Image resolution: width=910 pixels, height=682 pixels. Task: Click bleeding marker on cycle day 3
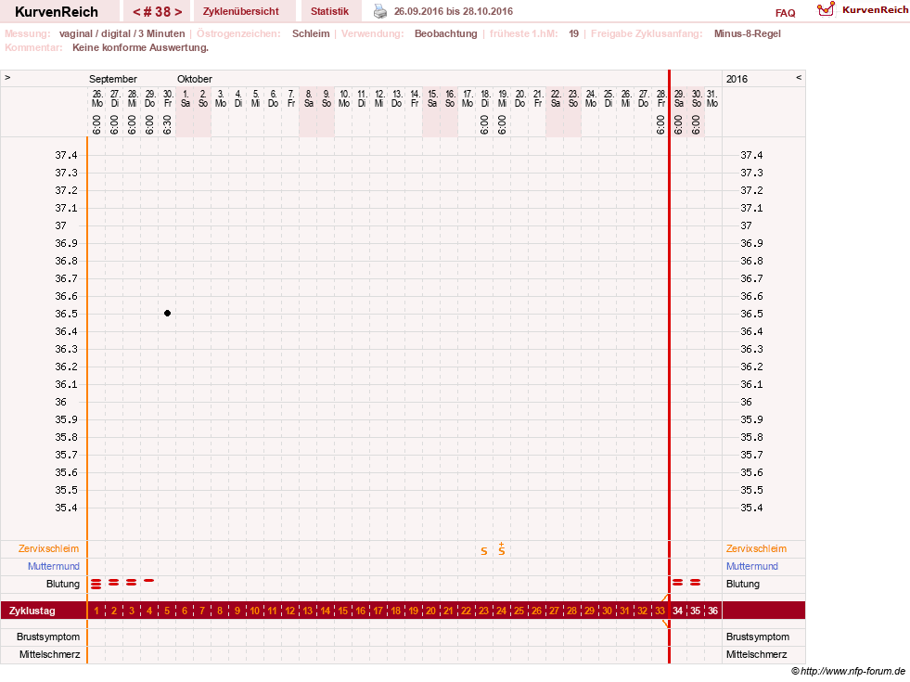coord(131,582)
